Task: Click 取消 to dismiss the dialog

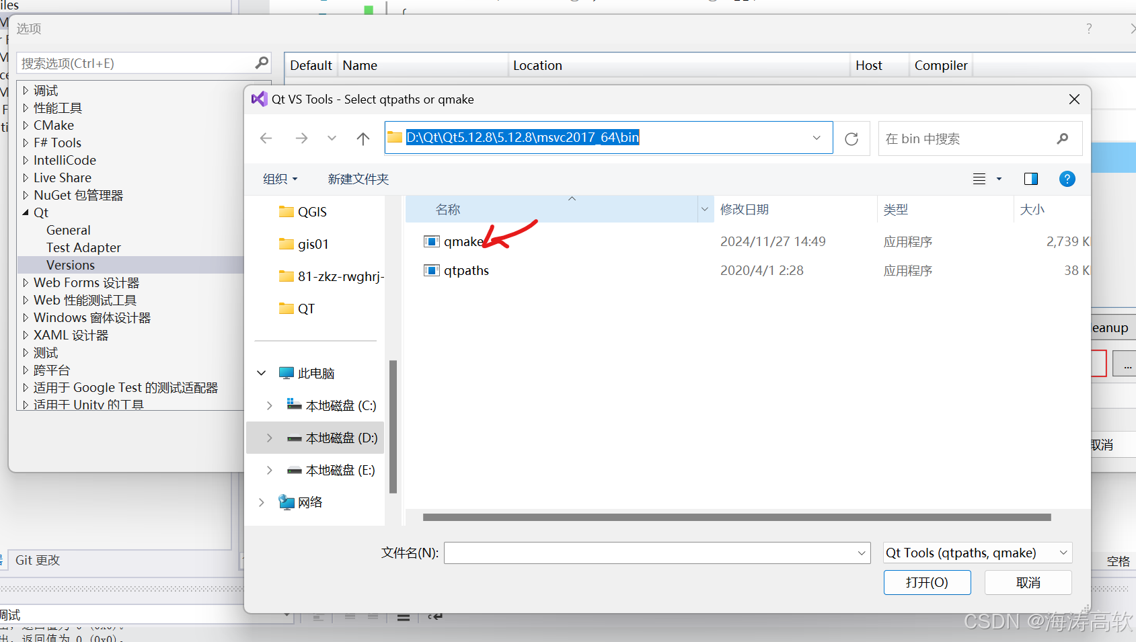Action: pyautogui.click(x=1027, y=582)
